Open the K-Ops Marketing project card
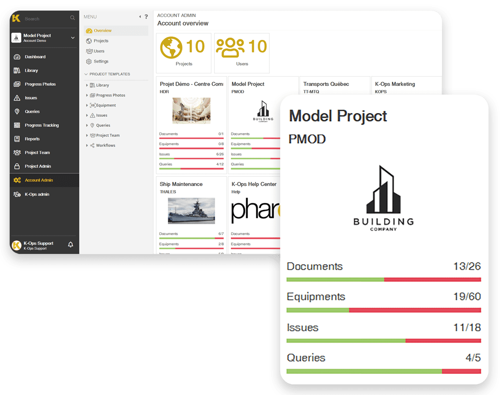 pyautogui.click(x=406, y=86)
